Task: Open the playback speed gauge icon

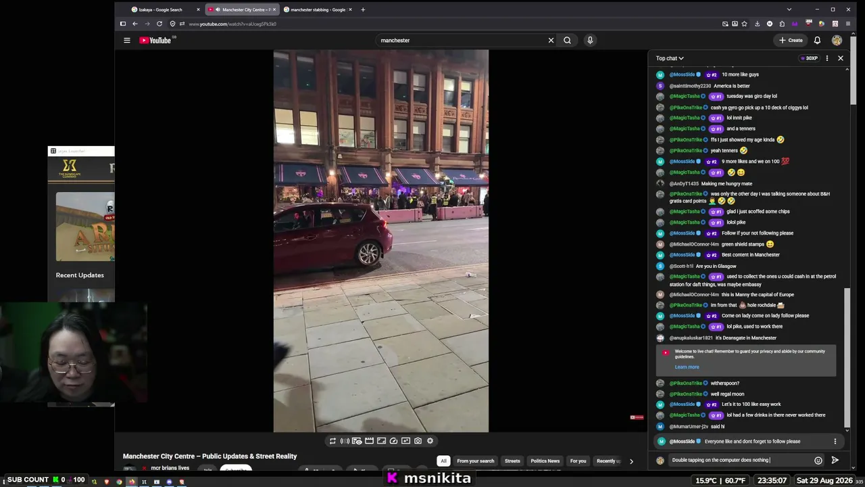Action: pos(393,441)
